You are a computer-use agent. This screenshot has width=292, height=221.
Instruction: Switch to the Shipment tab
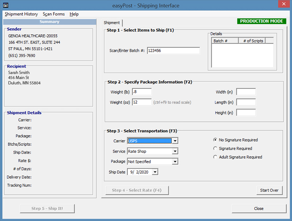[112, 23]
